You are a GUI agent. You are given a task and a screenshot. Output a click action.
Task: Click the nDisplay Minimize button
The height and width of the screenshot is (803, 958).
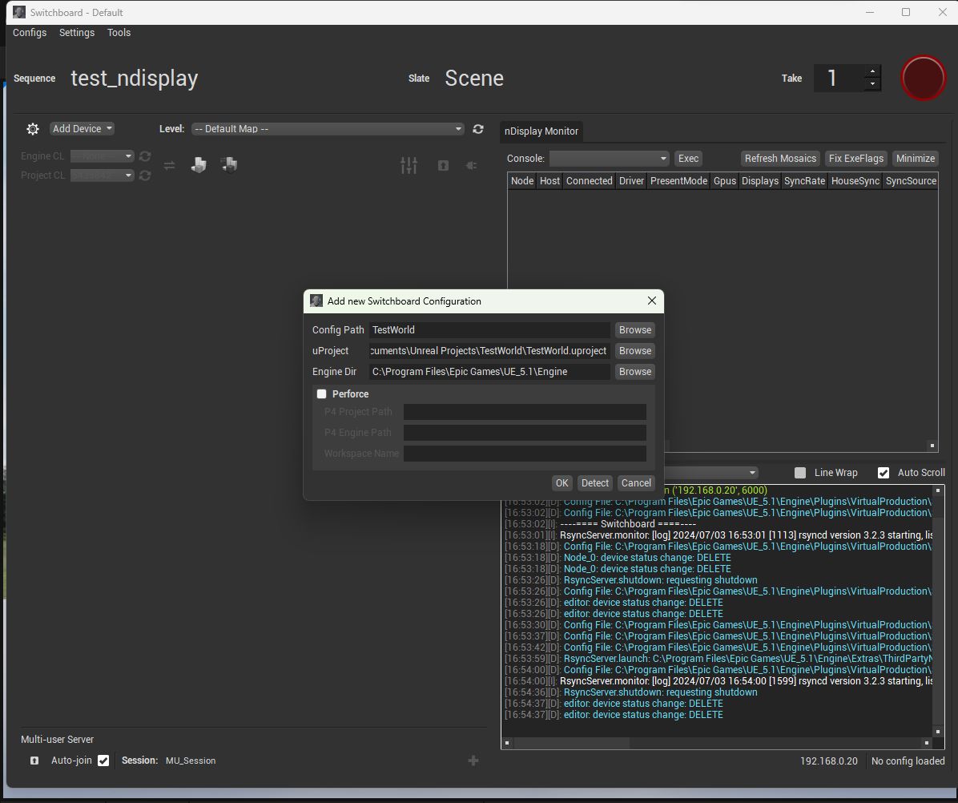[916, 159]
